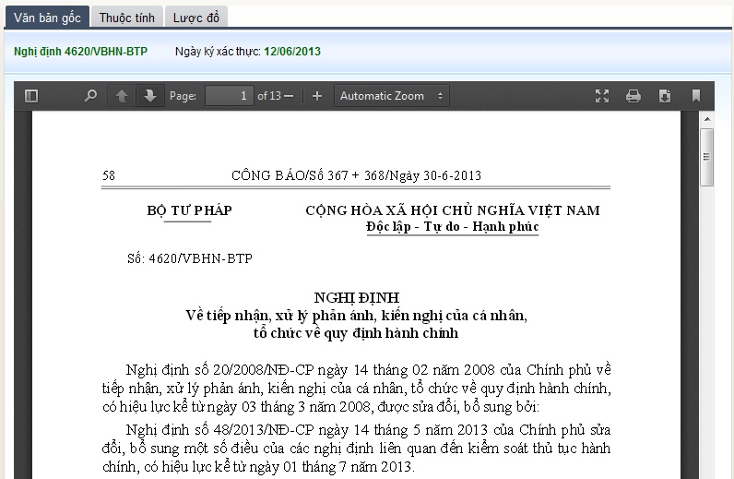Viewport: 734px width, 479px height.
Task: Click the Nghị định 4620/VBHN-BTP title
Action: (80, 52)
